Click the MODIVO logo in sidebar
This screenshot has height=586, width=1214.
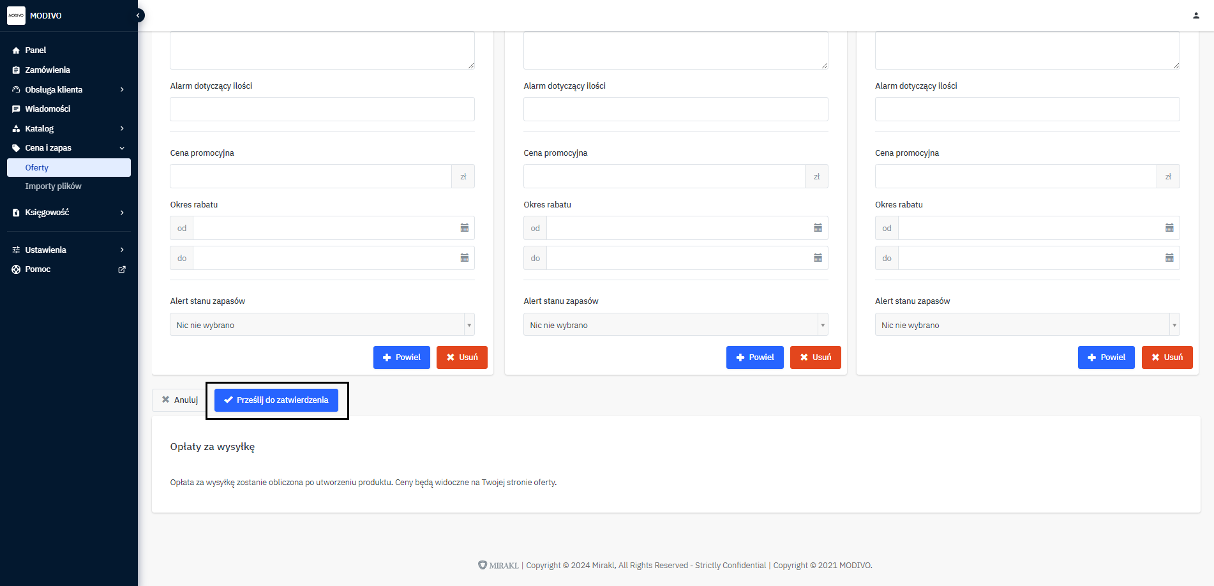click(x=17, y=15)
